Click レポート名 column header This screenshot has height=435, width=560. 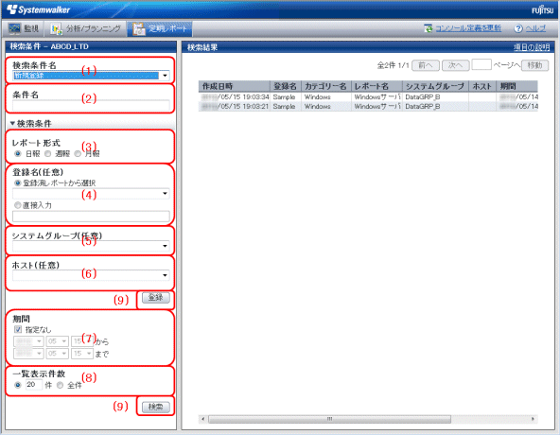(376, 86)
